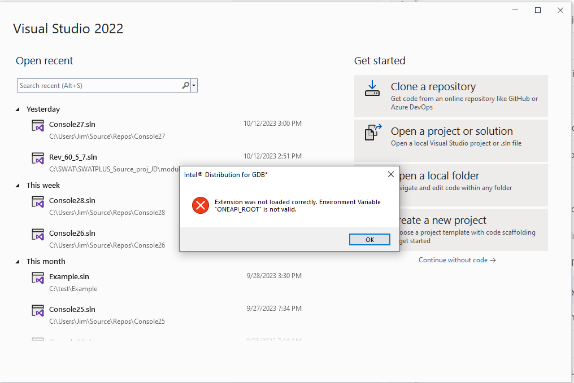
Task: Click the search magnifier icon
Action: (x=185, y=85)
